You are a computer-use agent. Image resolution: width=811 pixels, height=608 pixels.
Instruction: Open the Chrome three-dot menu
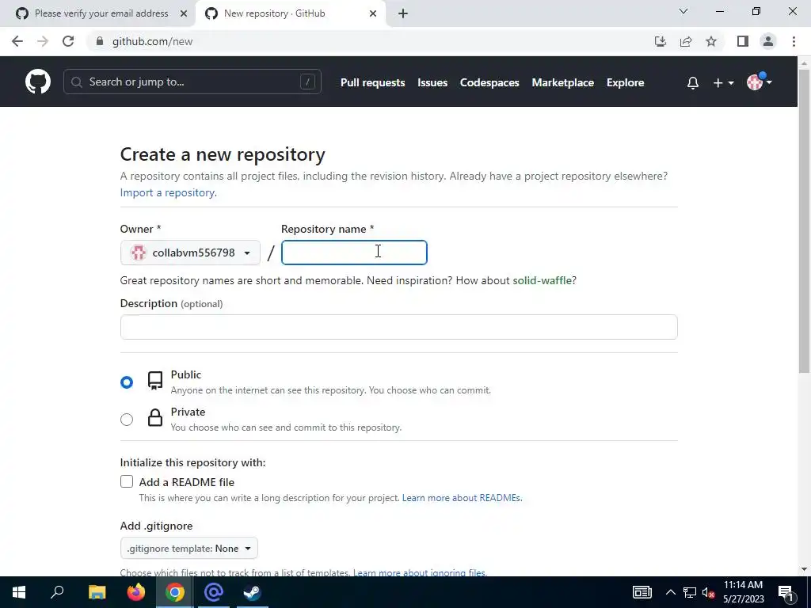point(794,41)
